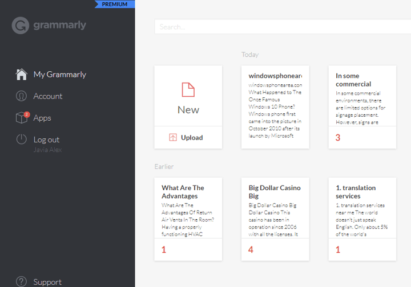
Task: Open the Big Dollar Casino Big document title
Action: (x=275, y=192)
